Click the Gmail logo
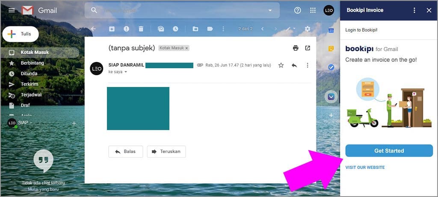The height and width of the screenshot is (197, 438). 39,11
